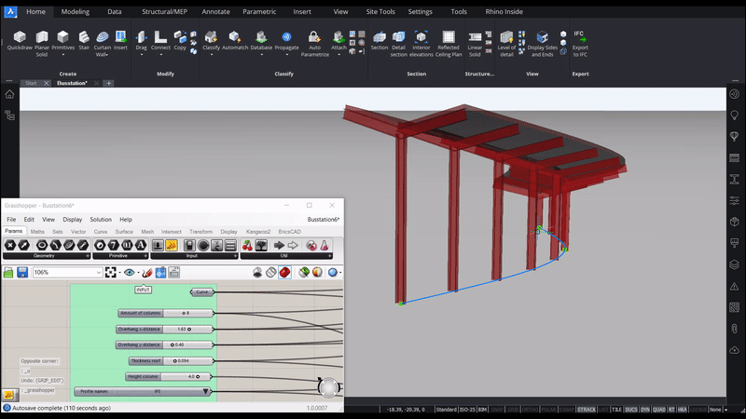Click the Interior elevations icon

(x=421, y=39)
